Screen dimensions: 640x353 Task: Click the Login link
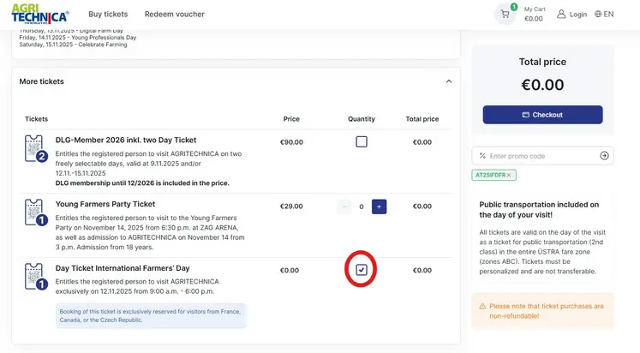578,15
